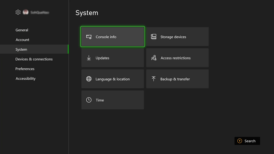
Task: Click the Backup & transfer upload icon
Action: [x=153, y=79]
